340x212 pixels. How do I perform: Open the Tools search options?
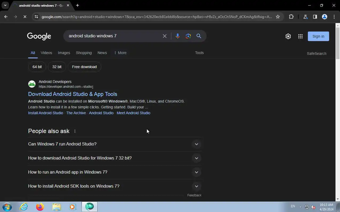[199, 53]
